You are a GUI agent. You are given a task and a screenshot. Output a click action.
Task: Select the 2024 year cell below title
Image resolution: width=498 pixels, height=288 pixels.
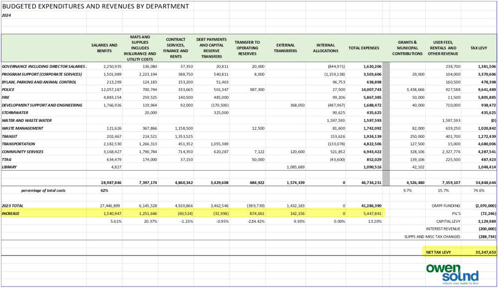point(6,15)
